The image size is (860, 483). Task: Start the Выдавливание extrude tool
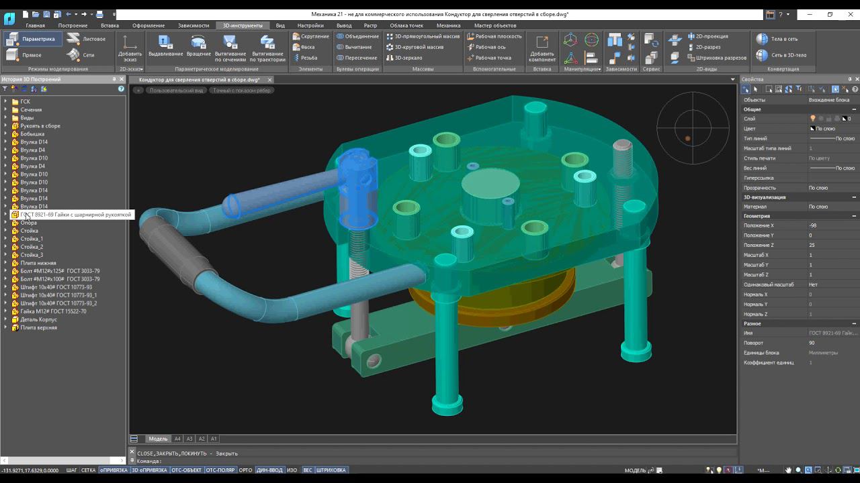tap(165, 46)
